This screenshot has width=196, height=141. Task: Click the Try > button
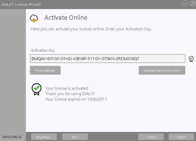coord(75,137)
